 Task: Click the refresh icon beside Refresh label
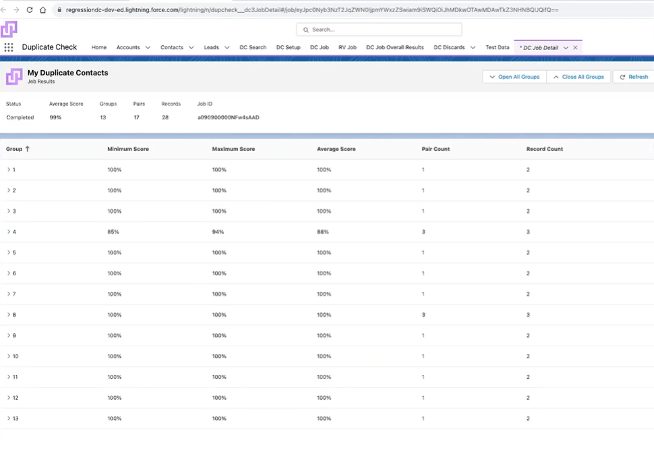pyautogui.click(x=622, y=76)
